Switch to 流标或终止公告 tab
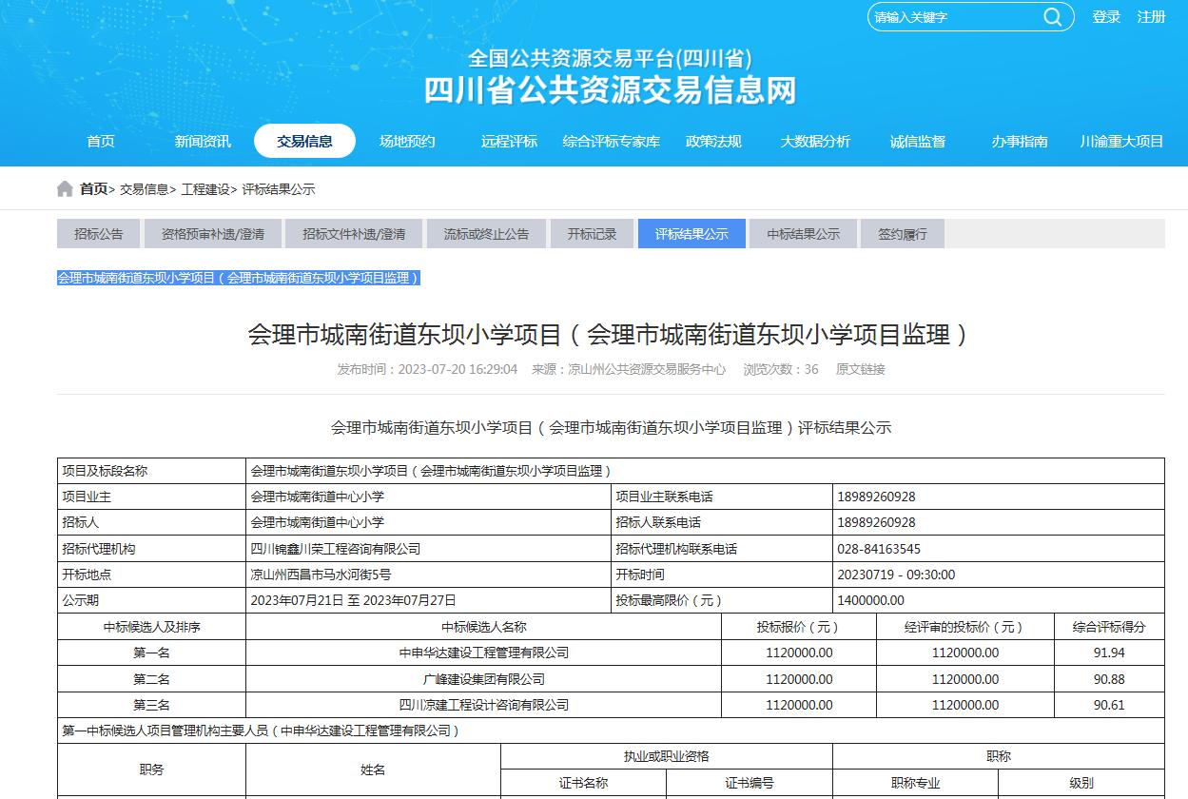The image size is (1188, 799). [486, 234]
